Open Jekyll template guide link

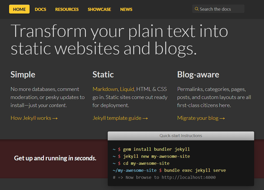click(x=120, y=118)
